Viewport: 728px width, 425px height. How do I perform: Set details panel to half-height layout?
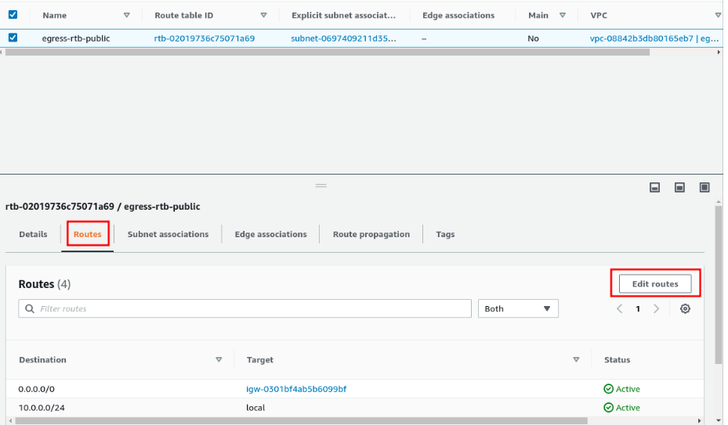click(x=679, y=187)
